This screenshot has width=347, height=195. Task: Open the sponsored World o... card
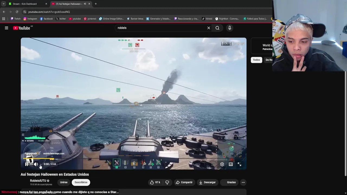pyautogui.click(x=262, y=47)
